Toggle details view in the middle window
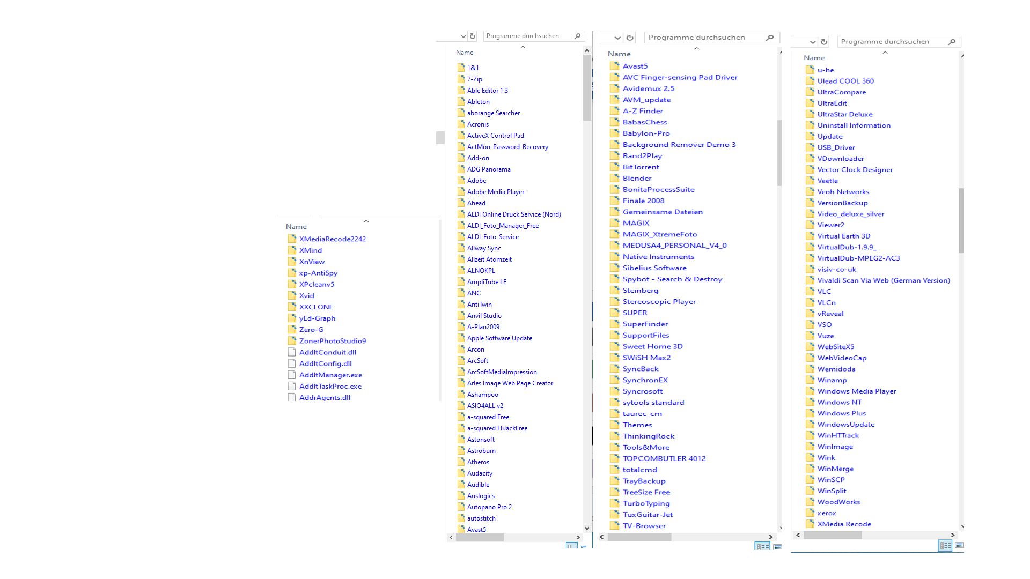This screenshot has width=1030, height=579. (x=762, y=546)
